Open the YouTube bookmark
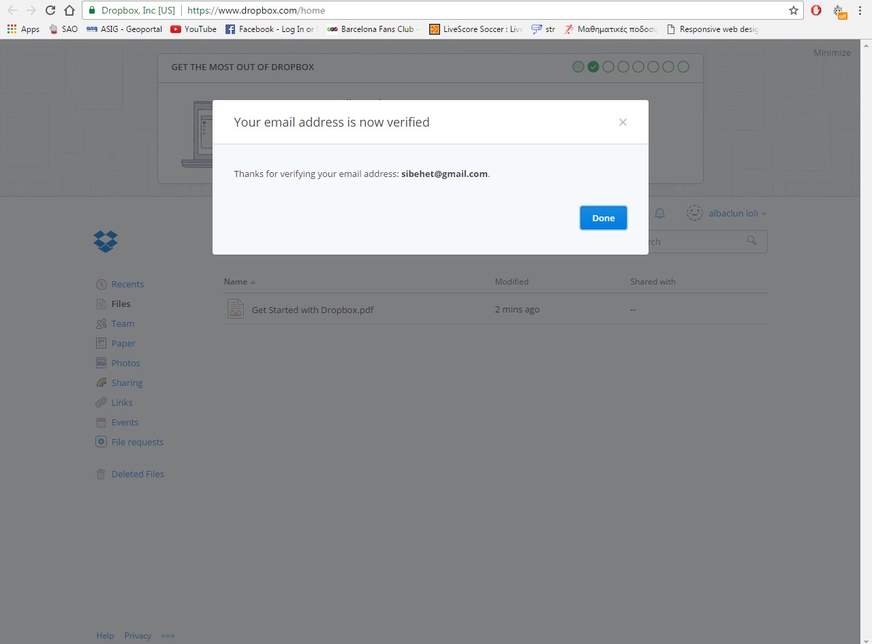 point(193,29)
